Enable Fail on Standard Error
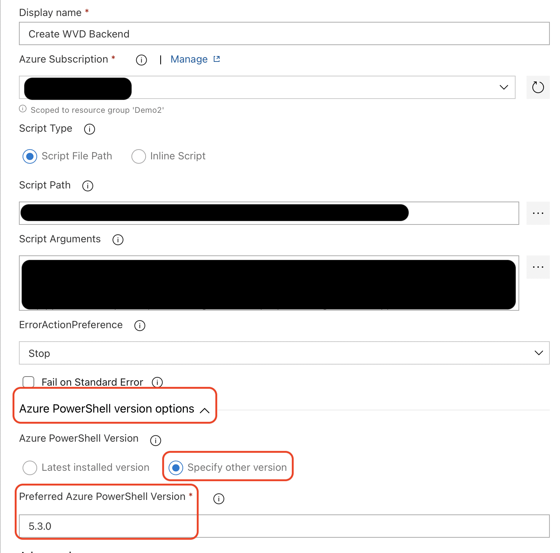This screenshot has height=553, width=560. (x=28, y=382)
